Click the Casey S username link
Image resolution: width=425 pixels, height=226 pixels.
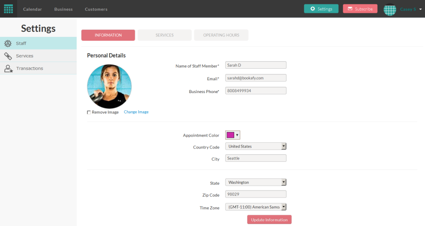click(408, 9)
